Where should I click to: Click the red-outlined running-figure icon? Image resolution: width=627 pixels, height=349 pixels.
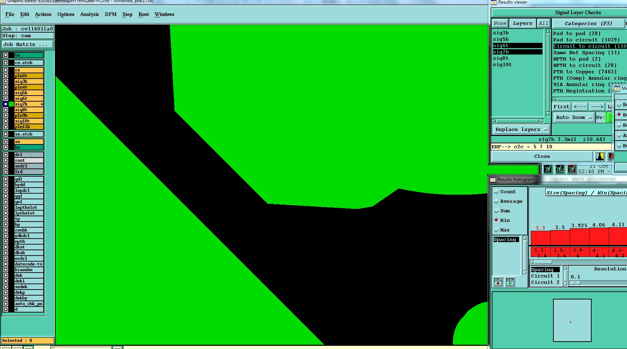[572, 169]
